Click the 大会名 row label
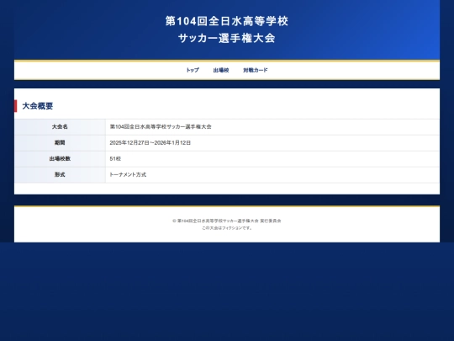 click(x=60, y=126)
